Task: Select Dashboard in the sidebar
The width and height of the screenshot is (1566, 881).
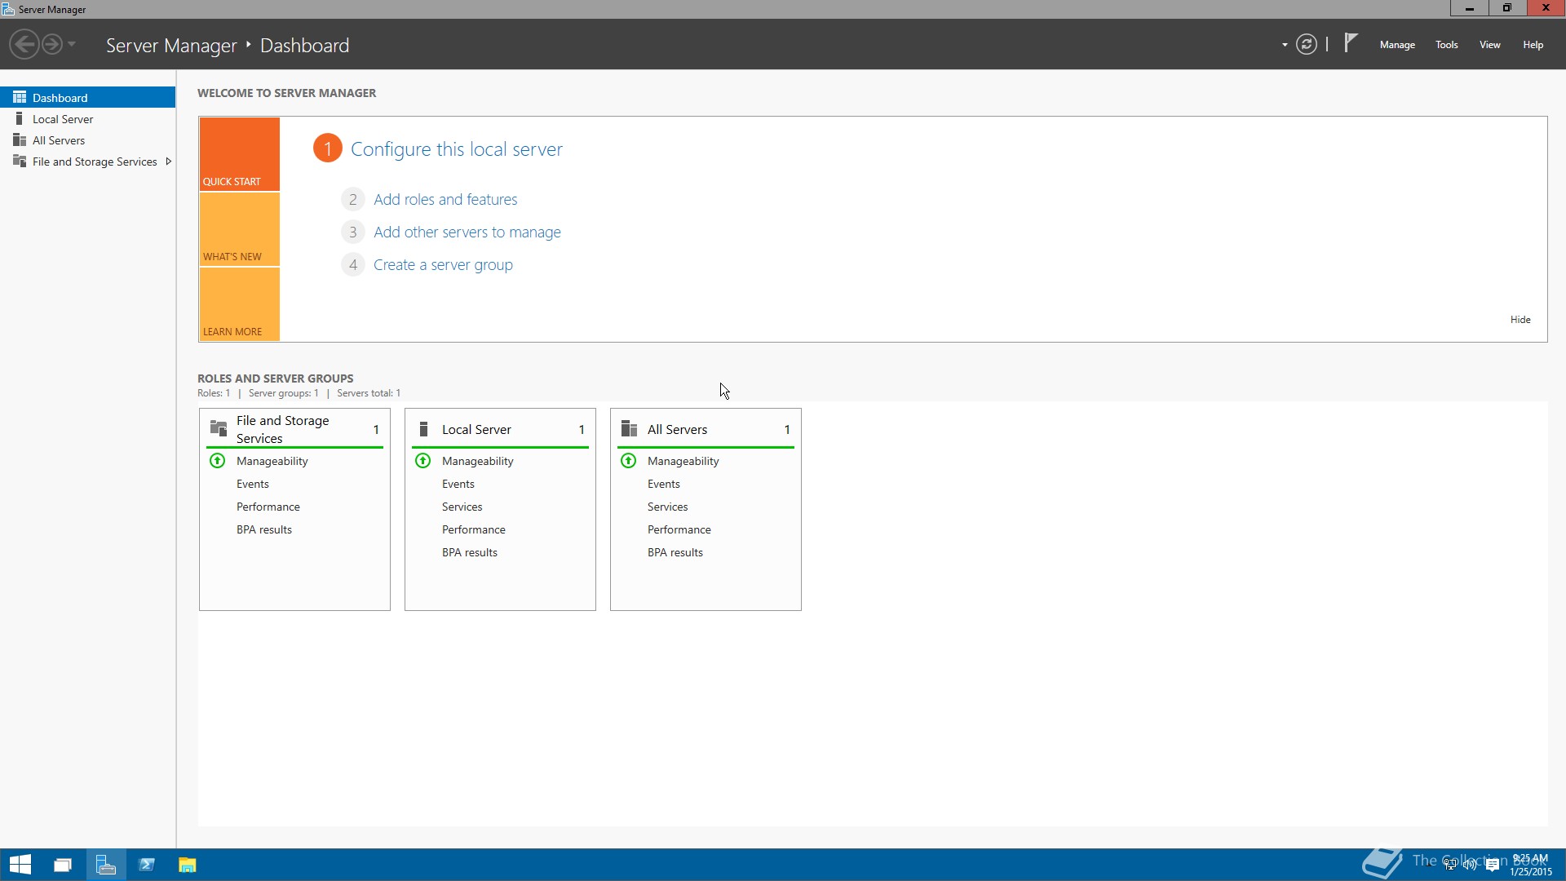Action: pos(87,97)
